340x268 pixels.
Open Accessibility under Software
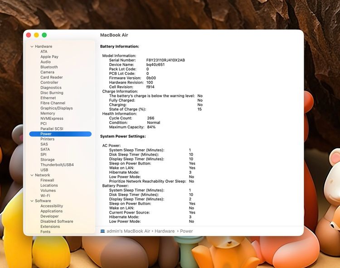point(52,206)
